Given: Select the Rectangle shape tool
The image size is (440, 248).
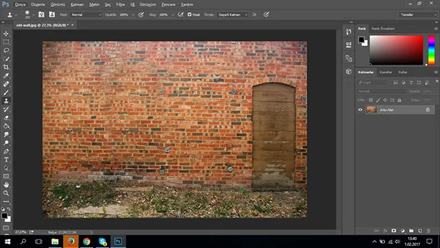Looking at the screenshot, I should [x=6, y=176].
